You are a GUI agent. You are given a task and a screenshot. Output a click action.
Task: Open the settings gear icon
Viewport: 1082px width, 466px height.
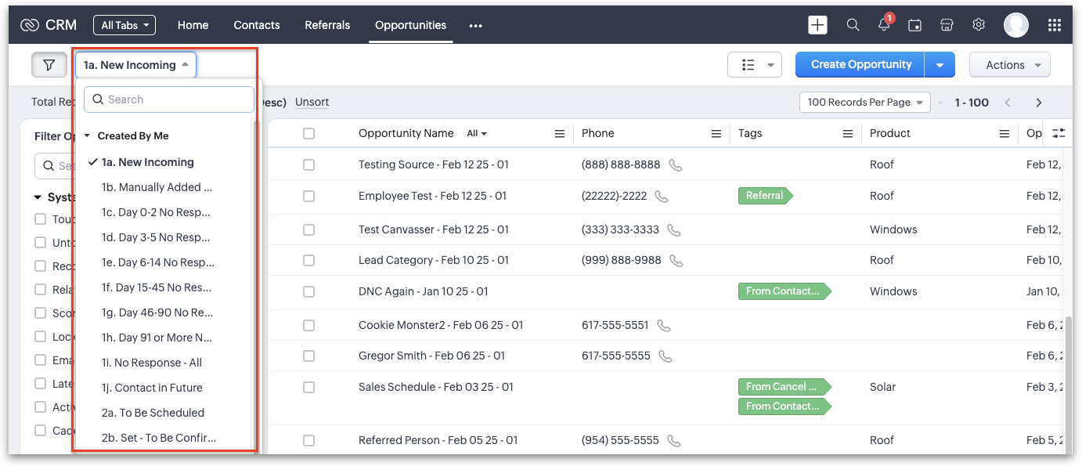tap(978, 25)
